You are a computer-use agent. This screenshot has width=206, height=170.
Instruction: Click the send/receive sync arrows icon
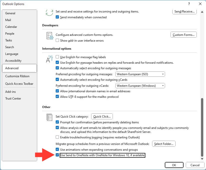49,13
